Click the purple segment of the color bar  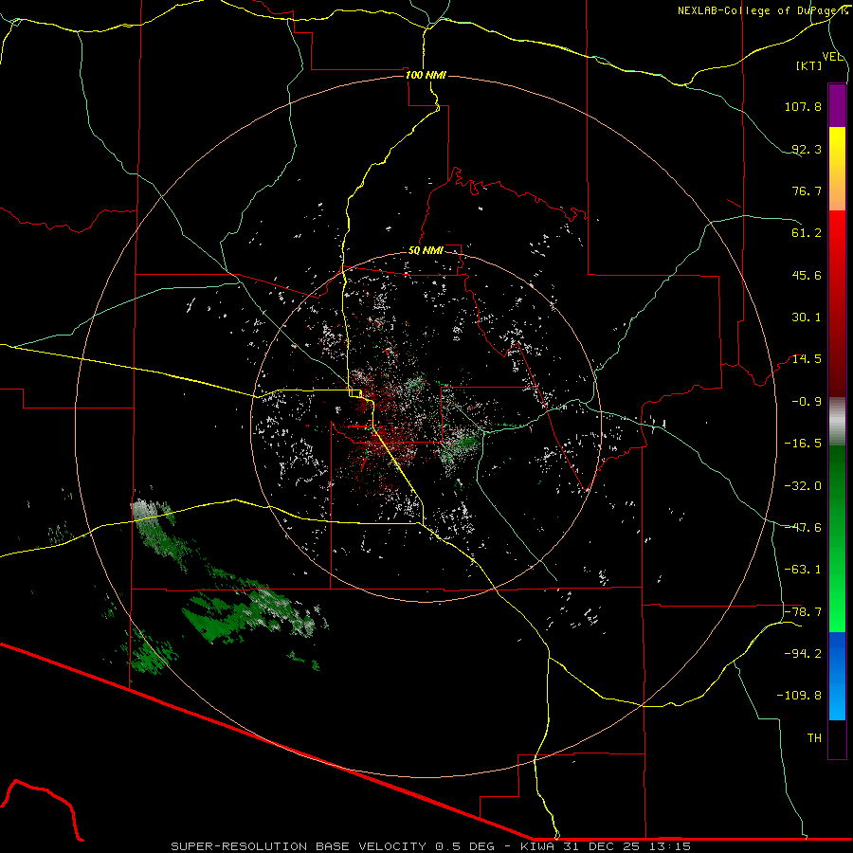(x=837, y=105)
